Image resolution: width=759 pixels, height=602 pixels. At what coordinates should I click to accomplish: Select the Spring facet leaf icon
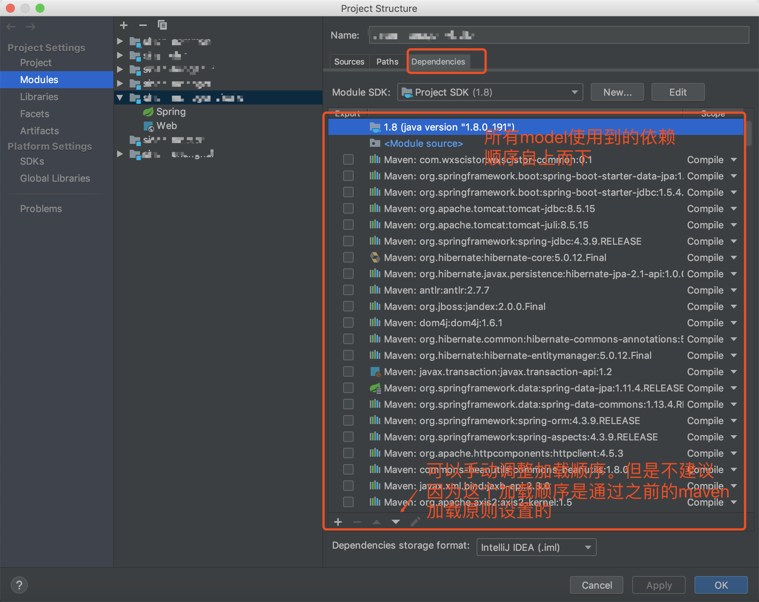[x=148, y=112]
